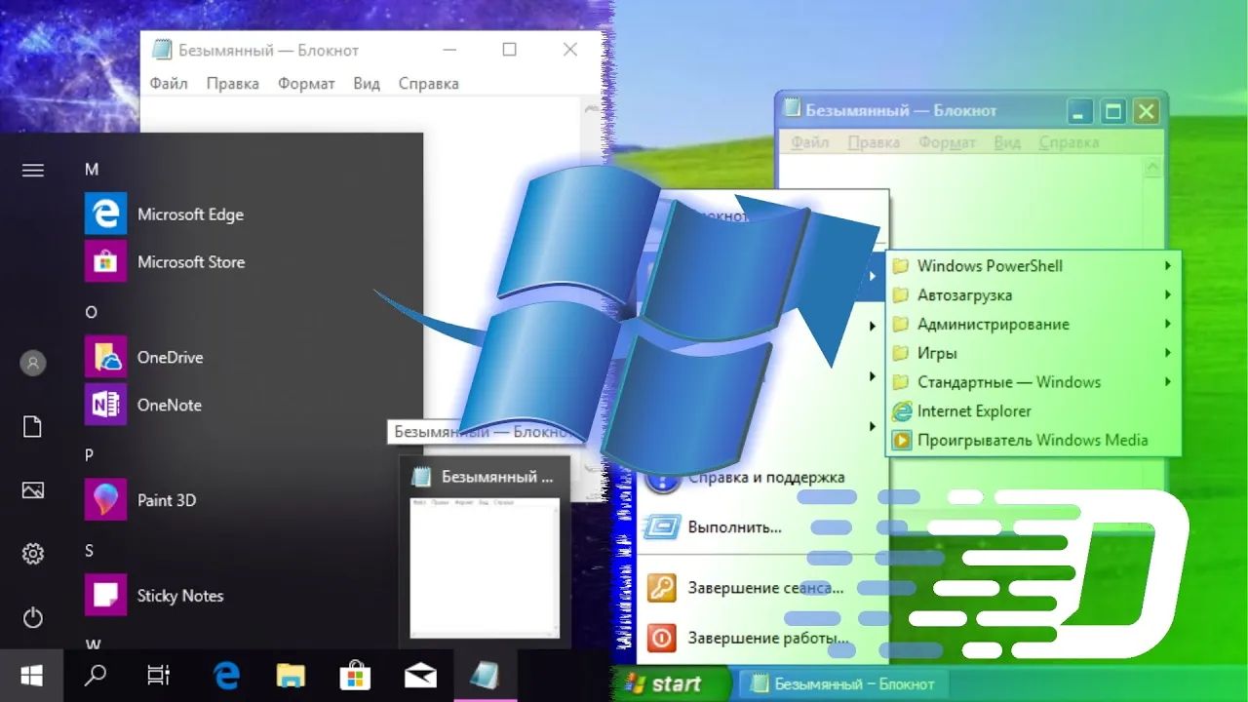Jump to letter M group header
Viewport: 1248px width, 702px height.
[x=92, y=170]
